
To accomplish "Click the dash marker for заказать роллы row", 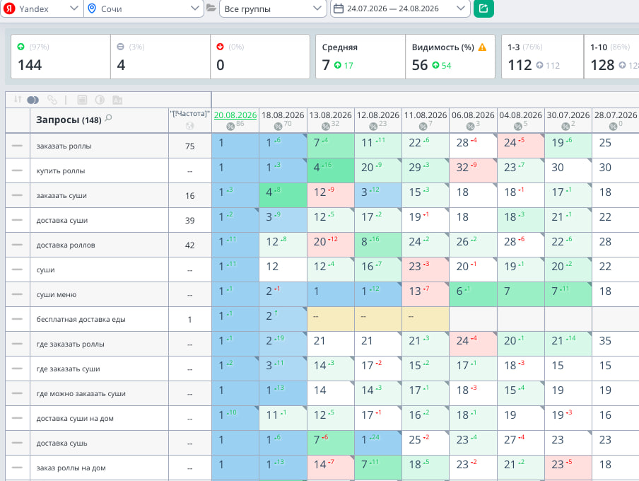I will [x=17, y=146].
